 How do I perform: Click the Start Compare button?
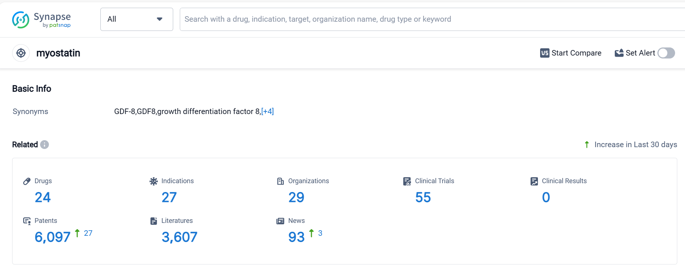(x=571, y=53)
